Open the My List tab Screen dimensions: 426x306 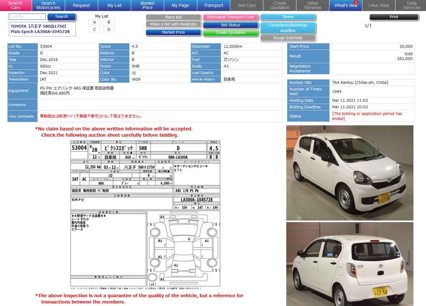click(x=114, y=5)
